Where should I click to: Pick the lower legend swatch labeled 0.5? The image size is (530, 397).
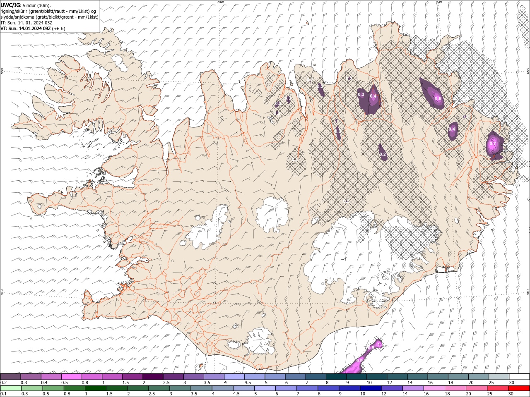[53, 388]
